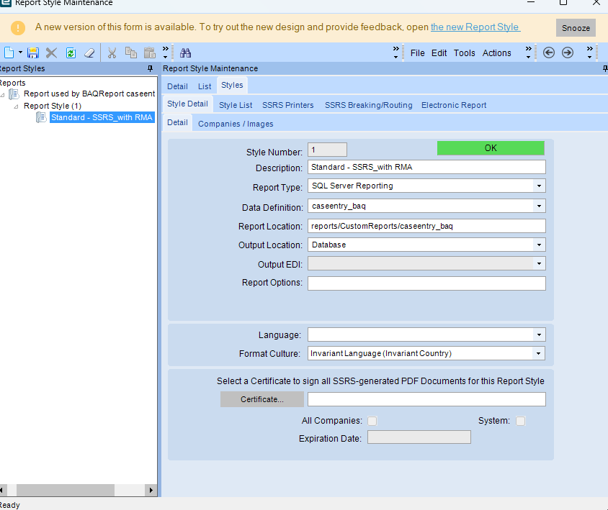Pin the Report Styles tree panel

150,68
